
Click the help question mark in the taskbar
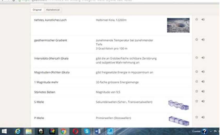[204, 132]
